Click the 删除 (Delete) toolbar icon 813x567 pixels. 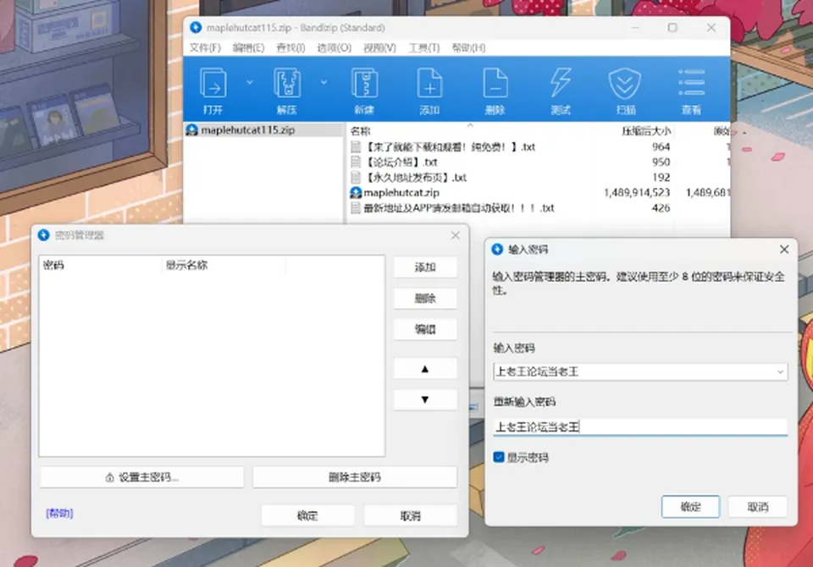pyautogui.click(x=495, y=91)
